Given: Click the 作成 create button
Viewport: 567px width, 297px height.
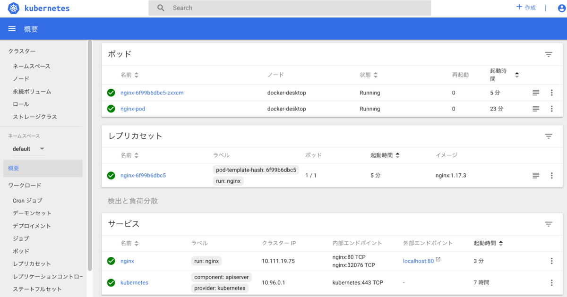Looking at the screenshot, I should click(526, 8).
